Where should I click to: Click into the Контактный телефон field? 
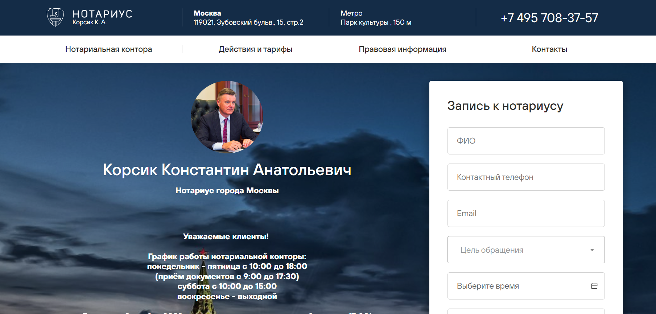coord(526,177)
